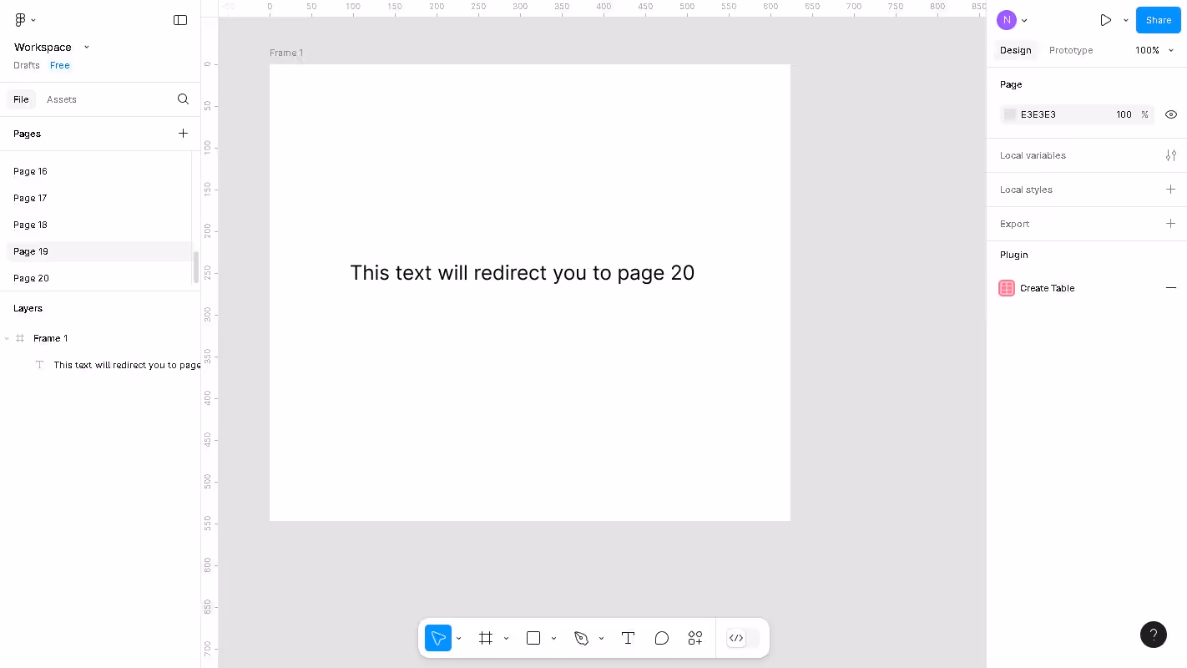
Task: Open the Workspace name dropdown
Action: [x=52, y=47]
